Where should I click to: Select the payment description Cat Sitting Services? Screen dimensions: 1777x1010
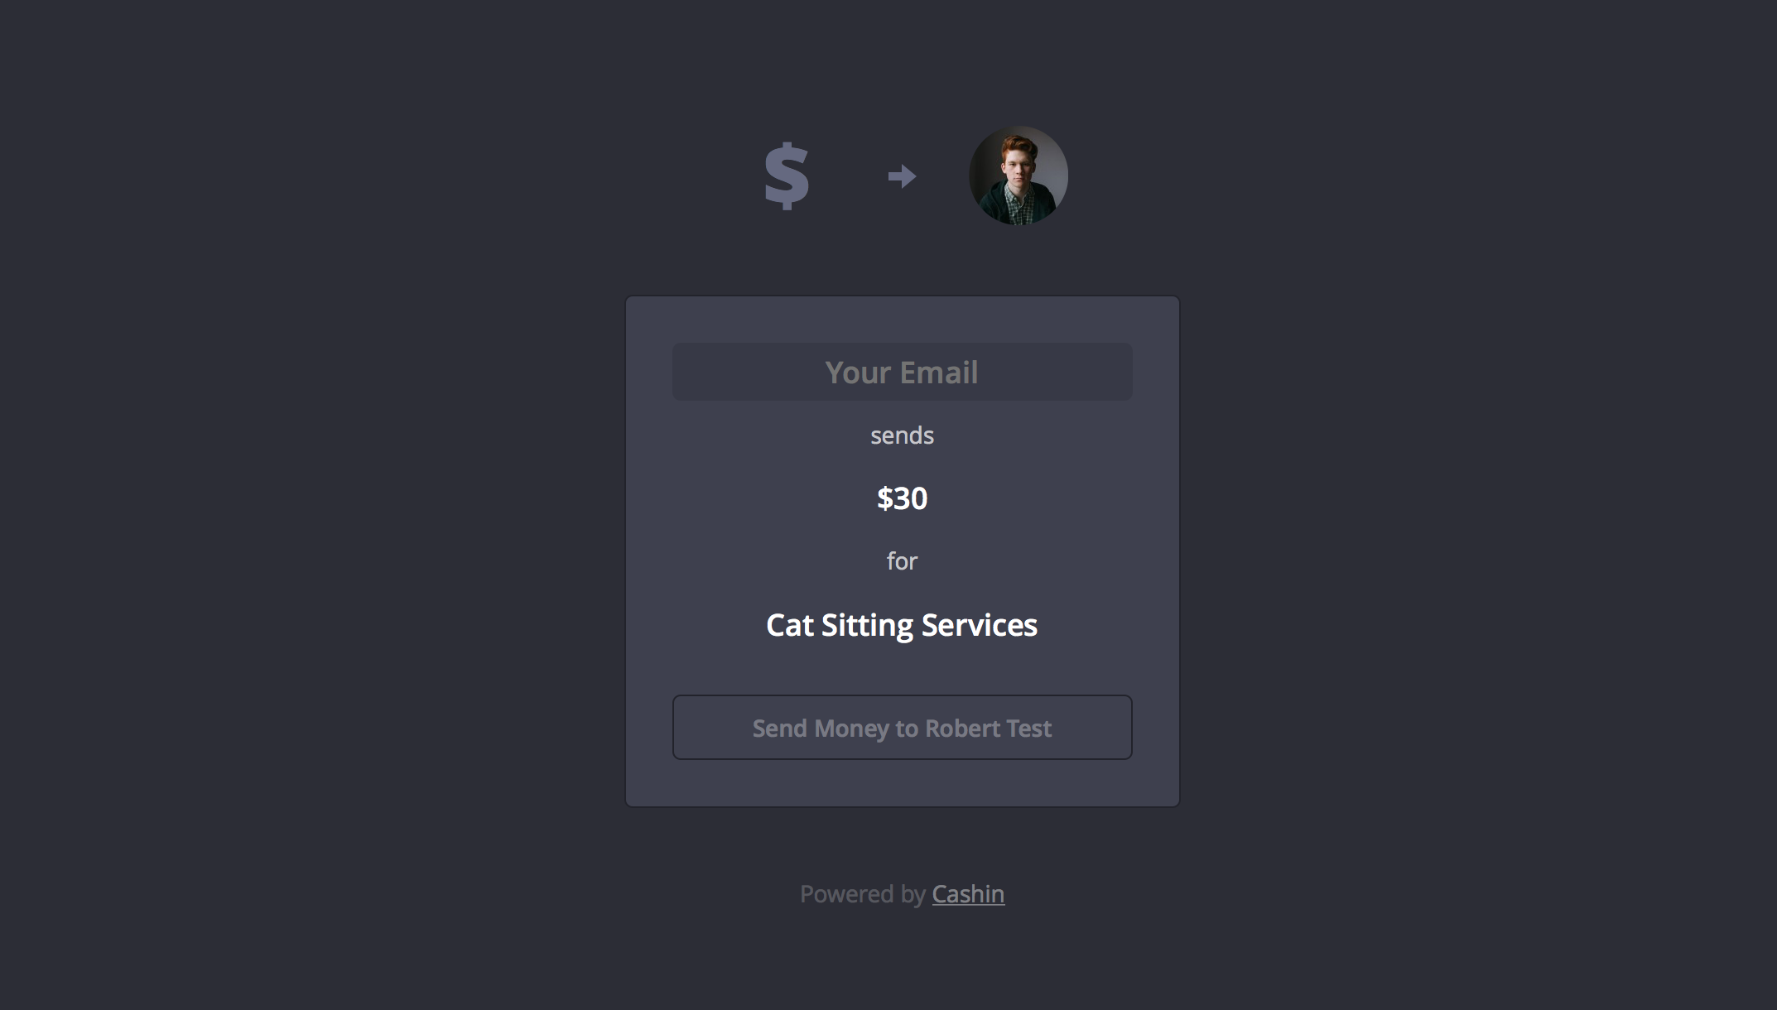902,624
